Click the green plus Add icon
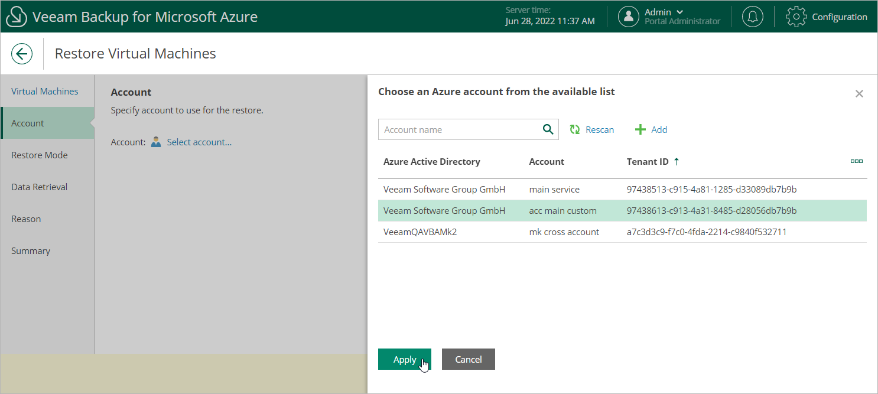This screenshot has width=878, height=394. pos(640,129)
